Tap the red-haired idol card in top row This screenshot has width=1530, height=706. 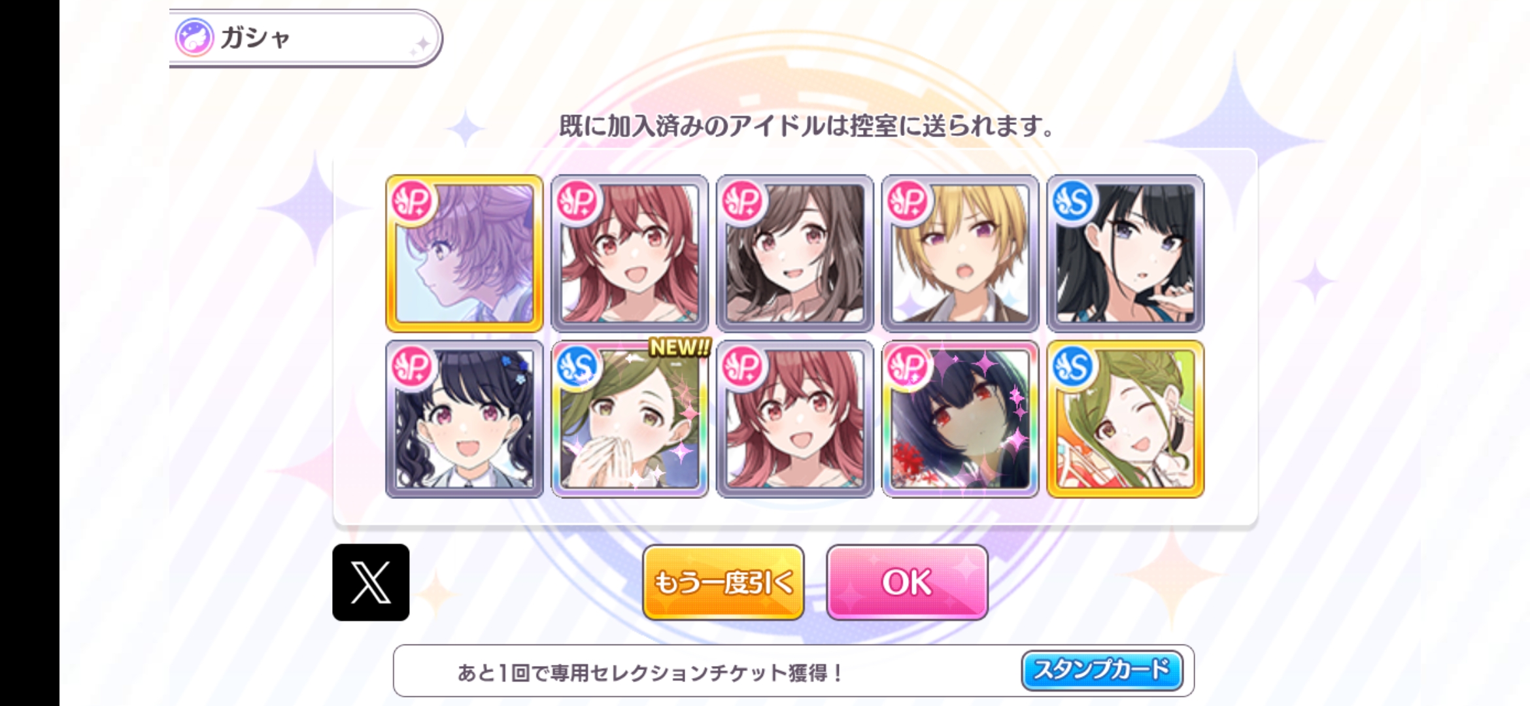point(630,253)
